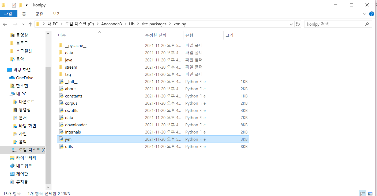
Task: Click the Back navigation arrow
Action: point(5,24)
